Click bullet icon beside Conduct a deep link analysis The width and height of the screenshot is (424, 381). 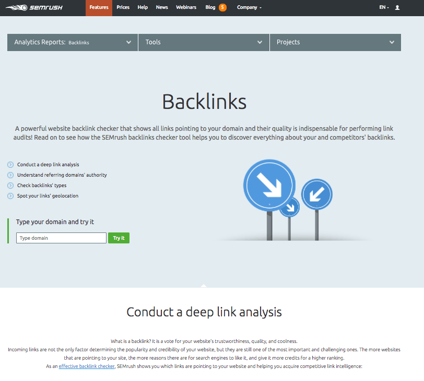(10, 165)
